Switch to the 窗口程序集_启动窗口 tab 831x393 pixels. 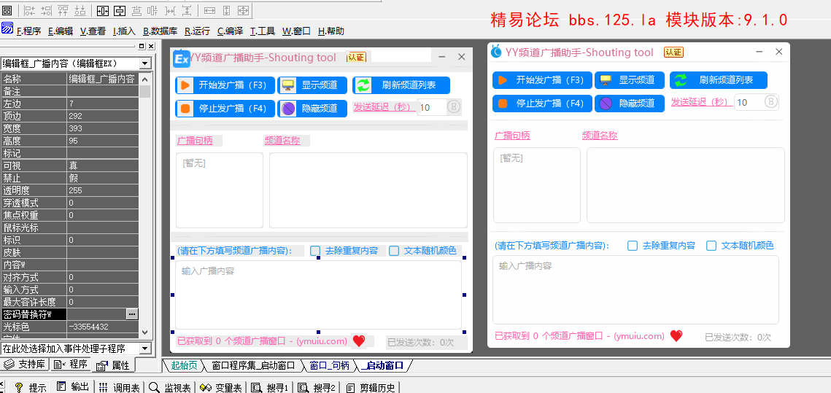pyautogui.click(x=253, y=365)
